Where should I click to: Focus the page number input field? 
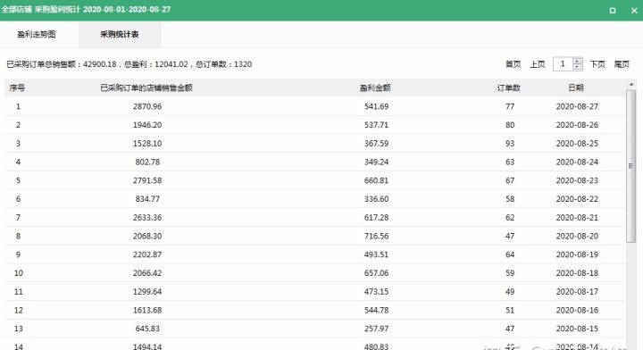click(563, 64)
